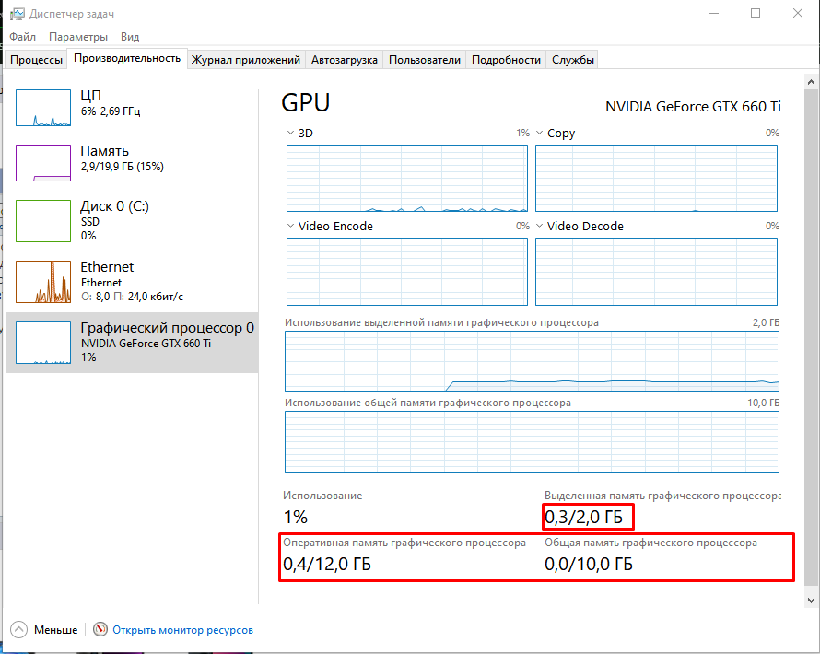Switch to the Пользователи tab

425,60
